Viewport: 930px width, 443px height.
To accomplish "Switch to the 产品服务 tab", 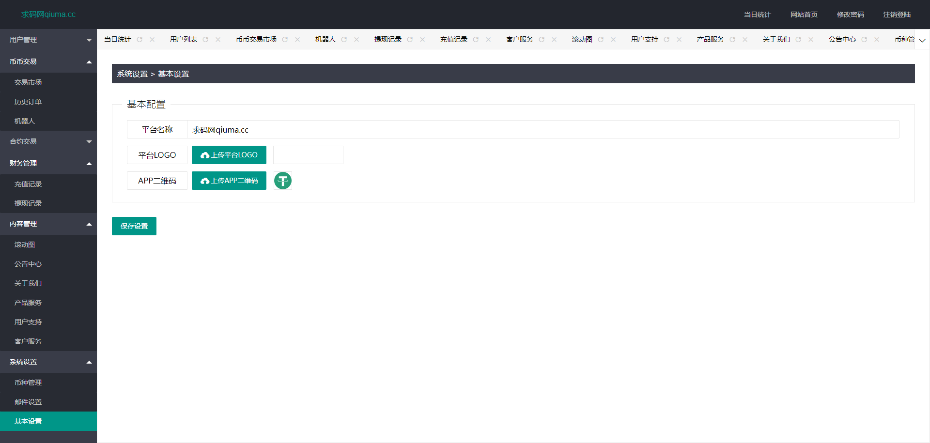I will [x=710, y=40].
